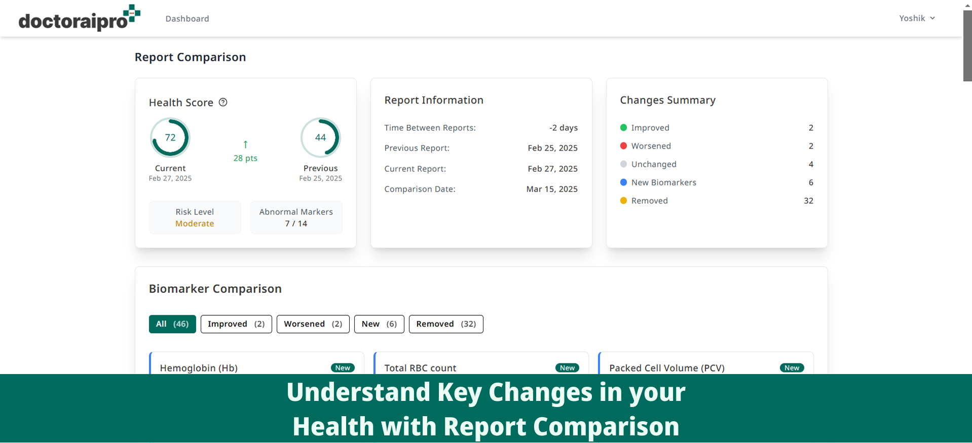The width and height of the screenshot is (972, 443).
Task: Select the Worsened (2) filter tab
Action: click(x=313, y=324)
